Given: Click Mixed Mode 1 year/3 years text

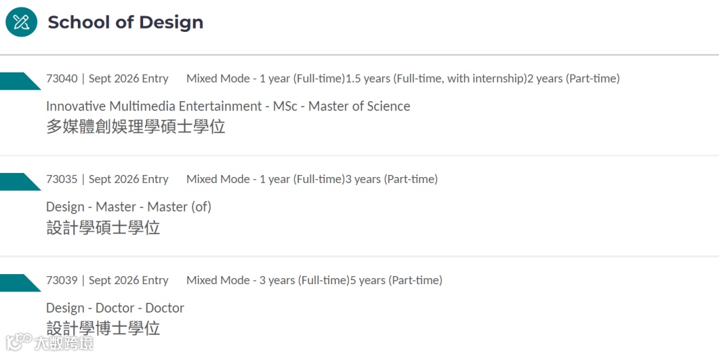Looking at the screenshot, I should pos(312,179).
